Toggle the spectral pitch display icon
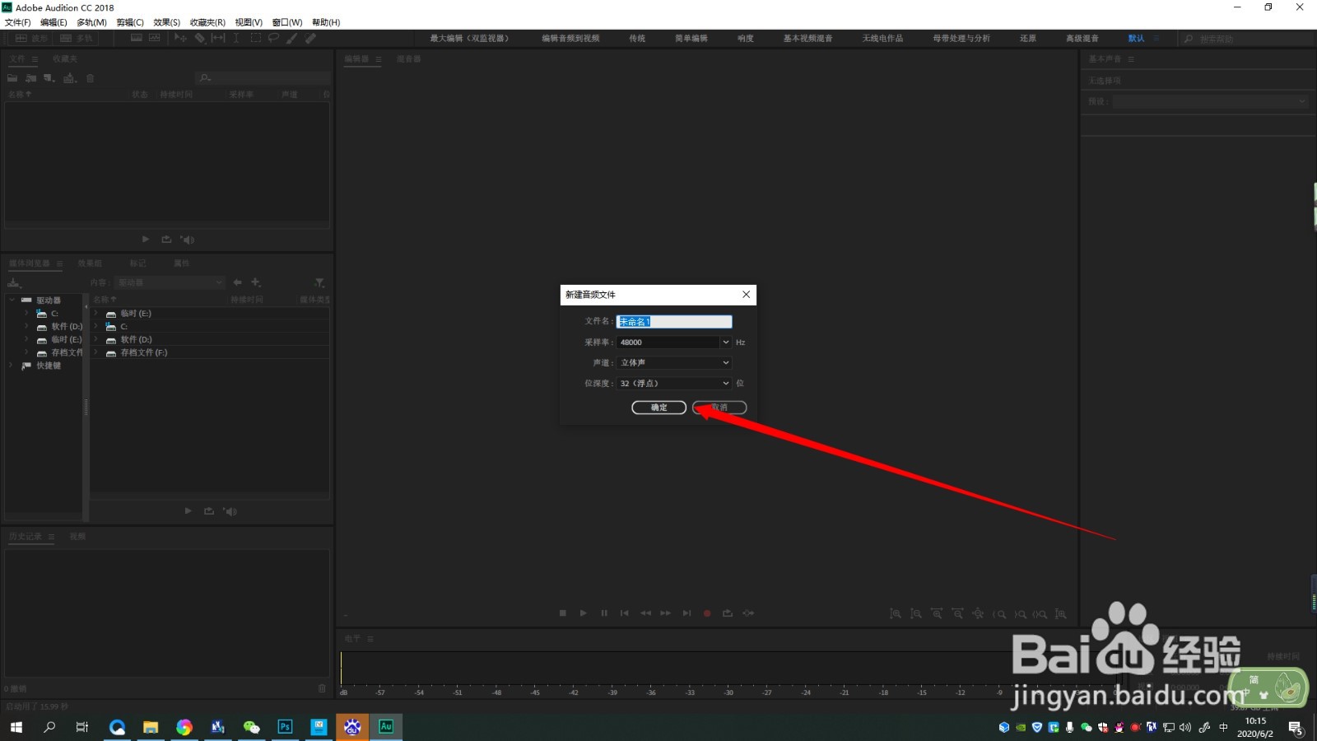 tap(154, 39)
